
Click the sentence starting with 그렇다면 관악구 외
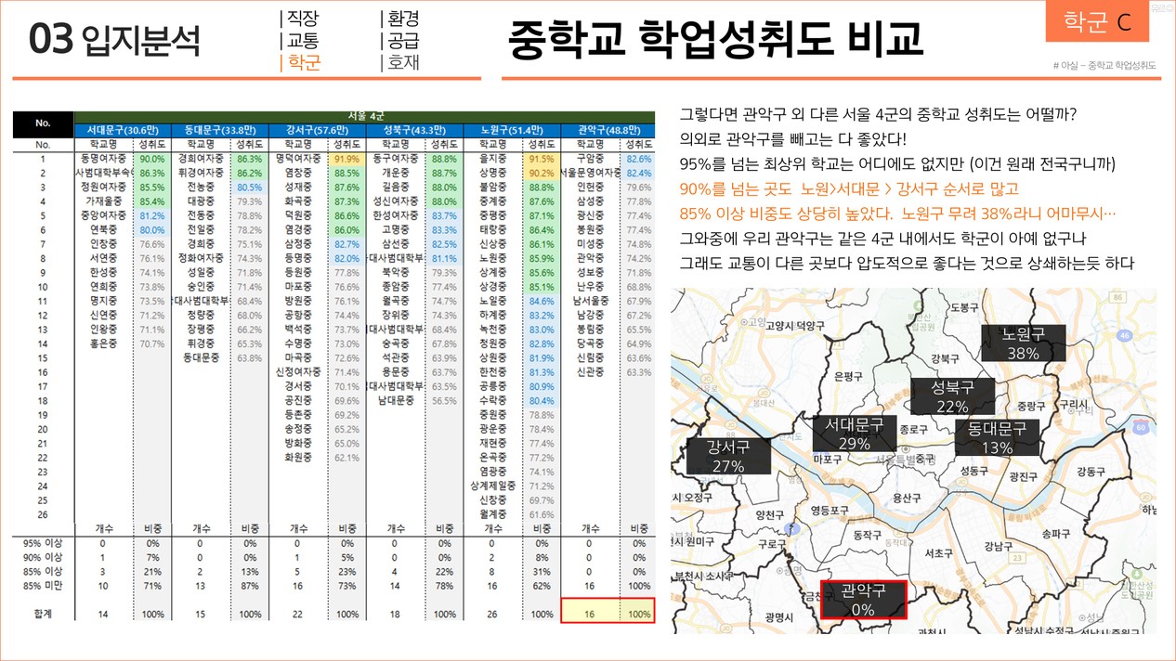click(x=878, y=115)
